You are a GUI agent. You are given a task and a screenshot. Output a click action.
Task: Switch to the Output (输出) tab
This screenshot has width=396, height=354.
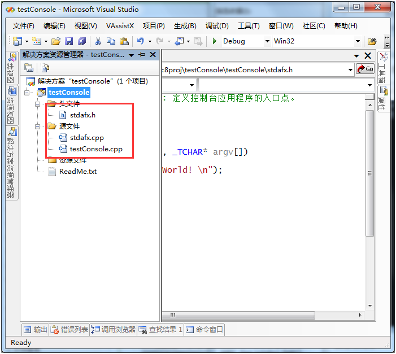(36, 330)
